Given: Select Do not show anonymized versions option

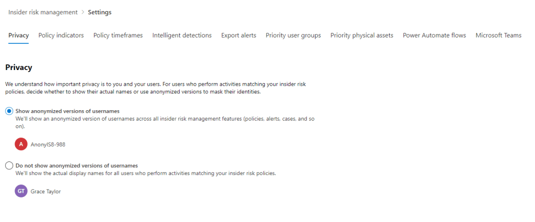Looking at the screenshot, I should 9,166.
